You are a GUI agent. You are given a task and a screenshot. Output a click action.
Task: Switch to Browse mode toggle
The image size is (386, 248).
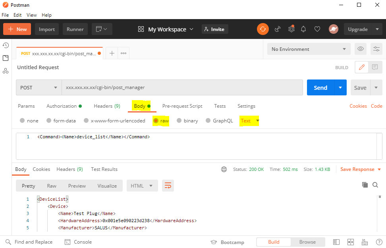pyautogui.click(x=307, y=242)
